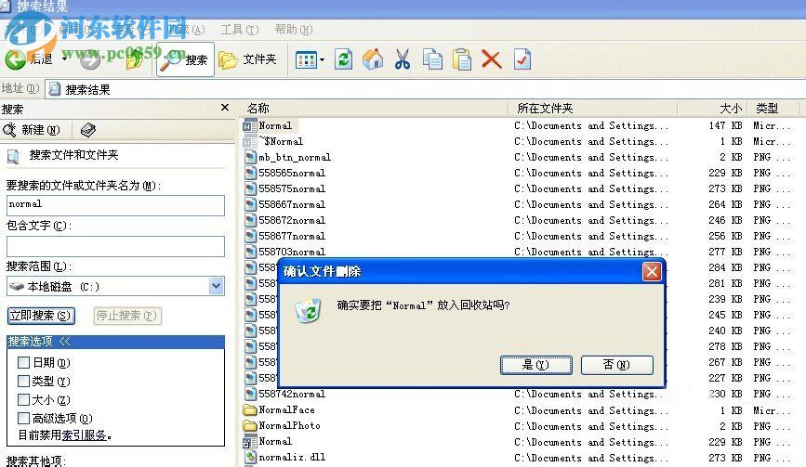Open the Tools (T) menu
806x467 pixels.
point(240,30)
